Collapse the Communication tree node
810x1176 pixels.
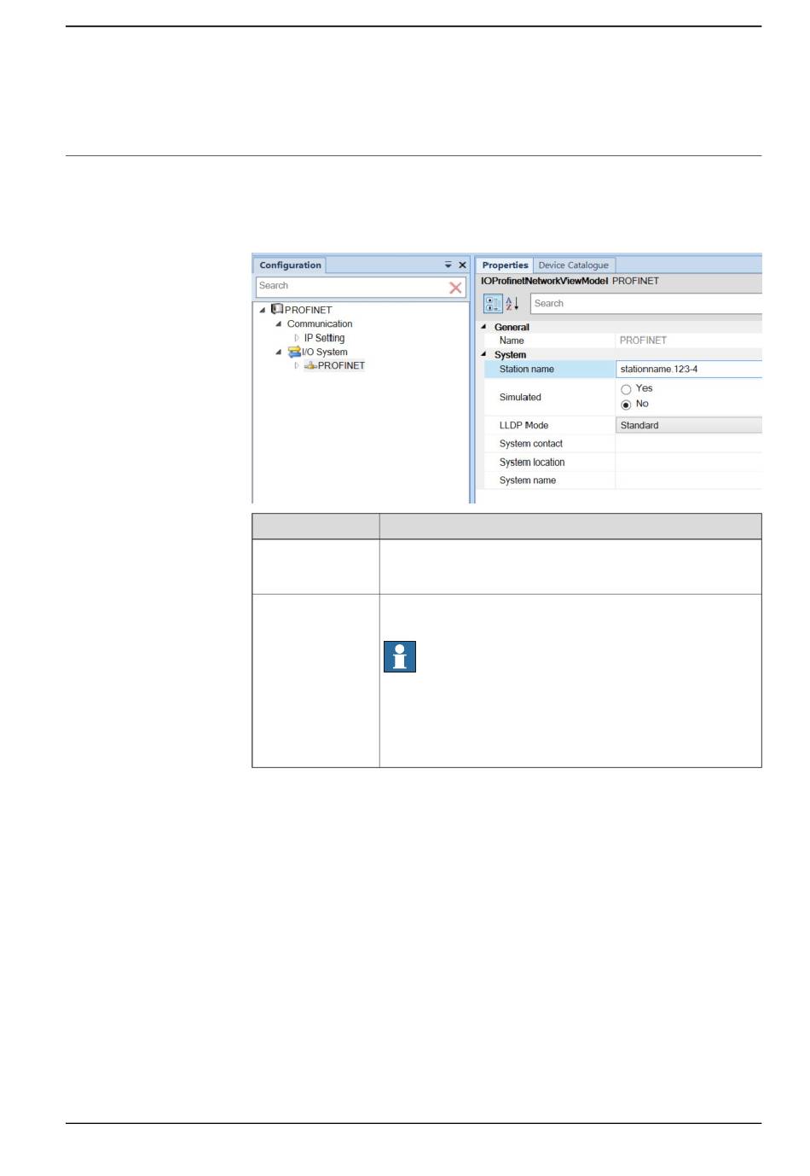[x=278, y=324]
